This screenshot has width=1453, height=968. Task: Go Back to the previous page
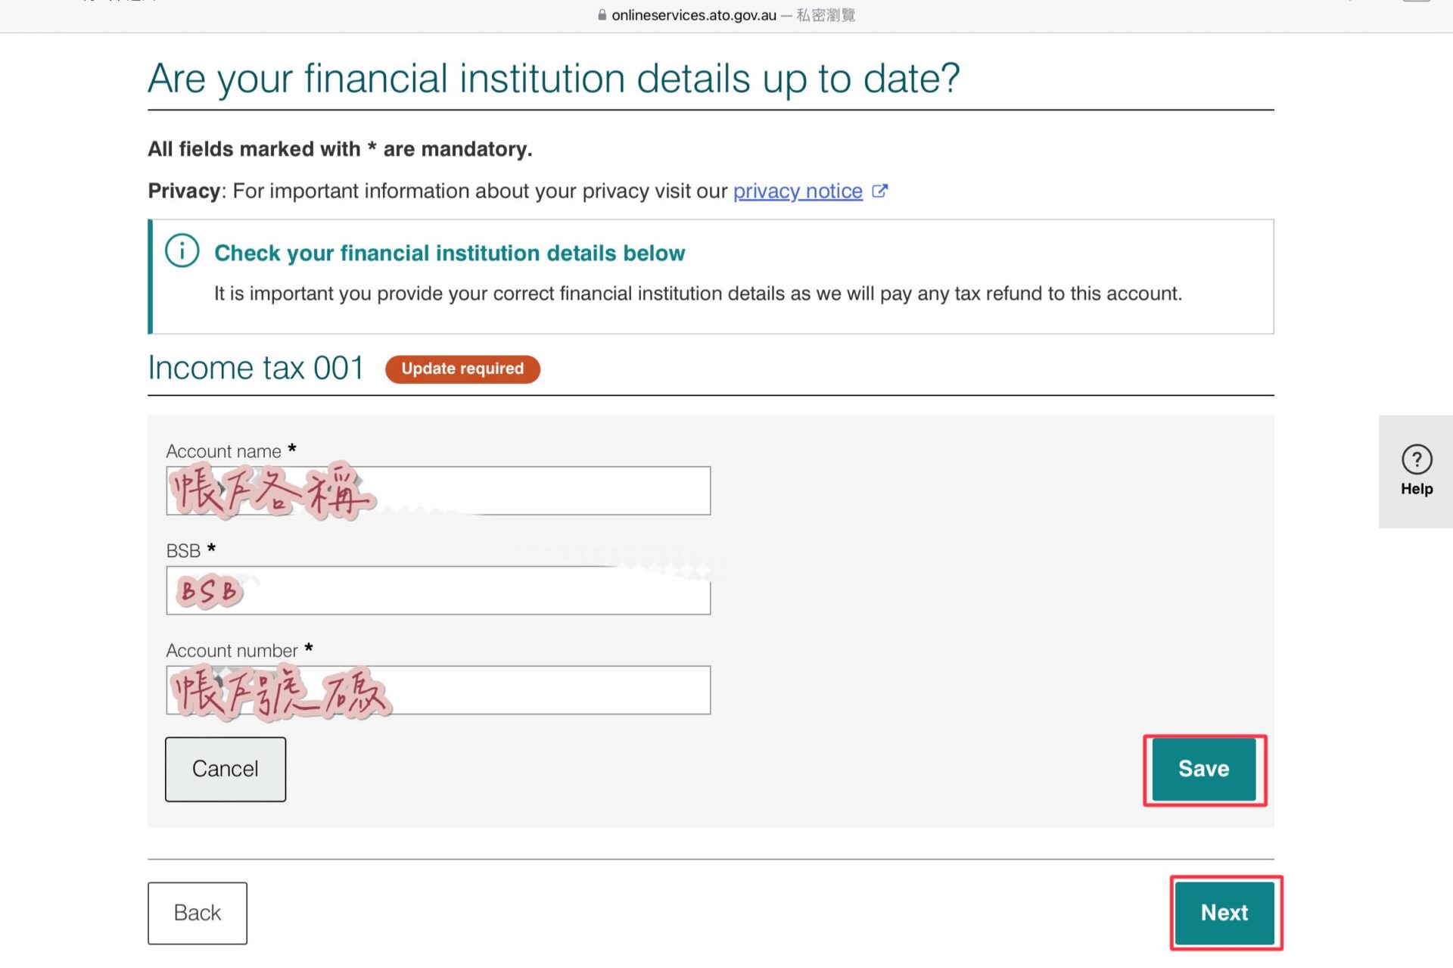pyautogui.click(x=197, y=913)
